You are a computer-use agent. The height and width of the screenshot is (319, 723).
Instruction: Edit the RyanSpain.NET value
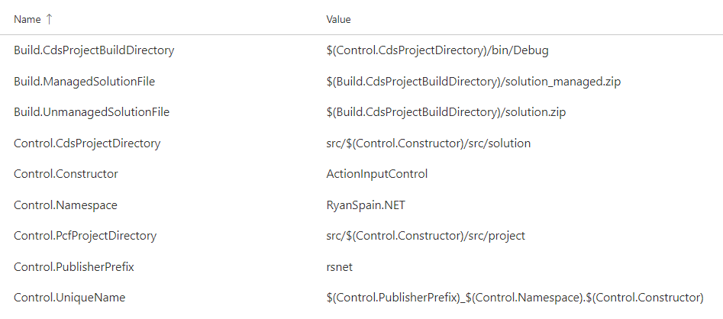click(x=366, y=205)
